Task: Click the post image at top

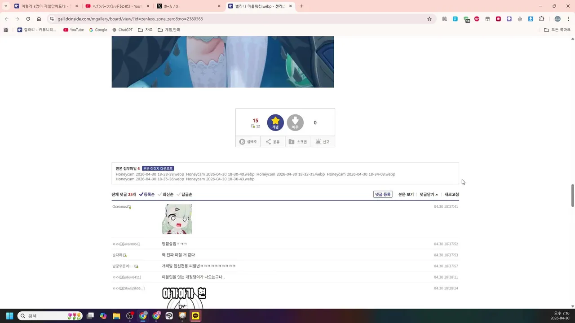Action: (x=223, y=62)
